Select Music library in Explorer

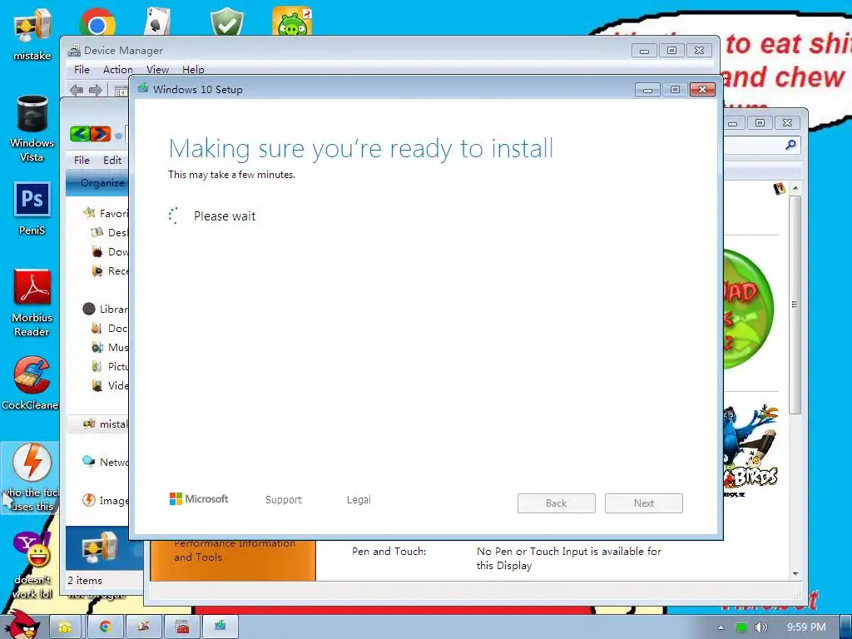(110, 347)
